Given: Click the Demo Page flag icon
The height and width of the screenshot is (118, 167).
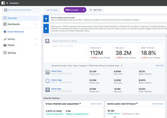Looking at the screenshot, I should click(47, 81).
